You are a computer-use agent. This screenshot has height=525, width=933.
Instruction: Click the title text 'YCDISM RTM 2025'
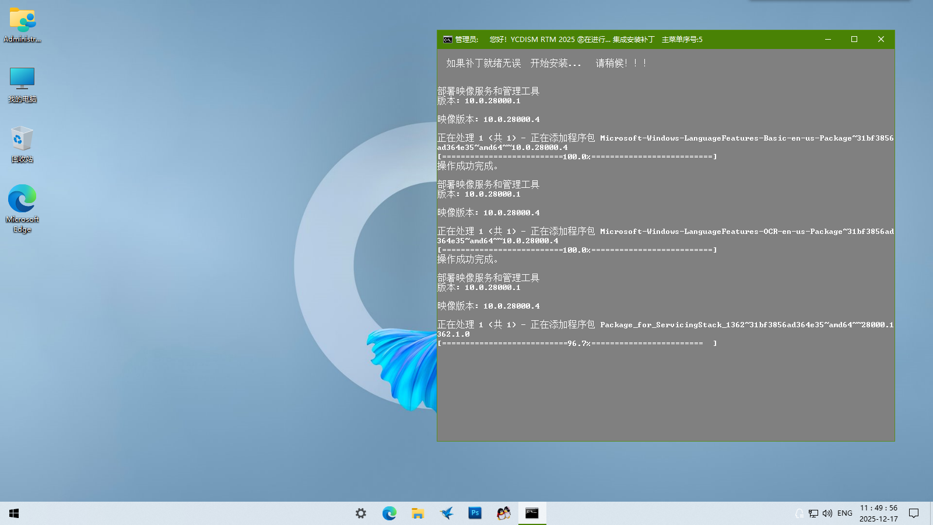[543, 40]
